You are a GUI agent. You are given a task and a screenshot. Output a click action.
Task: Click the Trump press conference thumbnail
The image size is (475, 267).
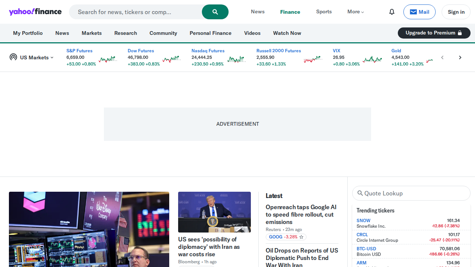[214, 212]
